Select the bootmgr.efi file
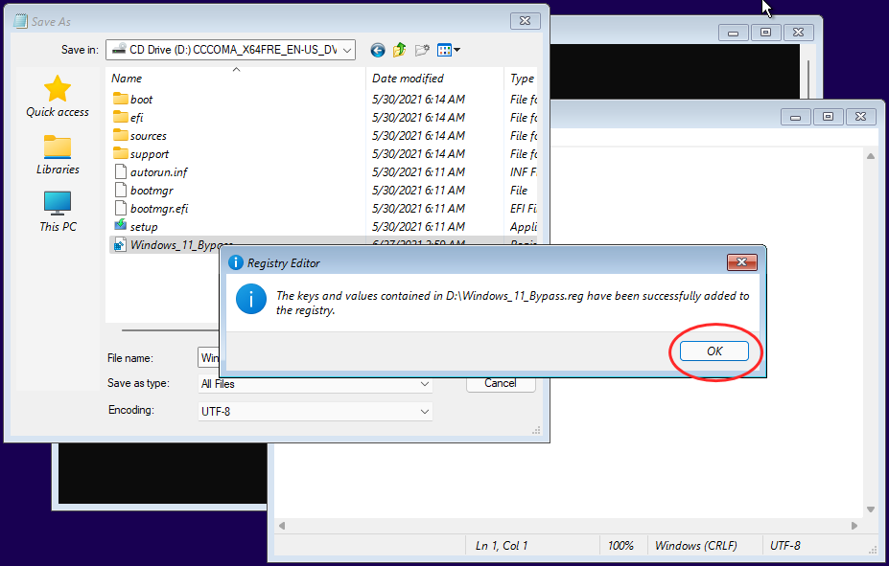 (x=152, y=208)
